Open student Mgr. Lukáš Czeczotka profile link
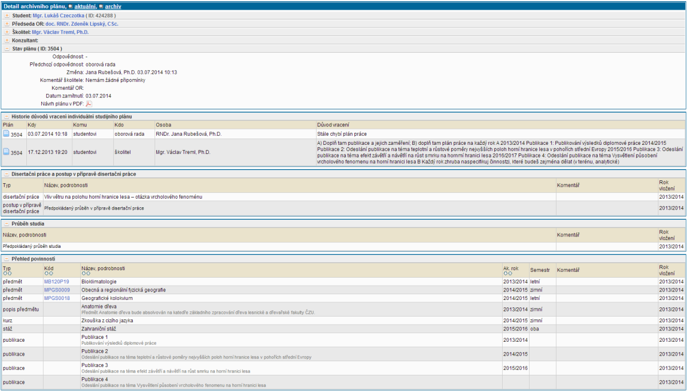This screenshot has height=391, width=687. 59,15
